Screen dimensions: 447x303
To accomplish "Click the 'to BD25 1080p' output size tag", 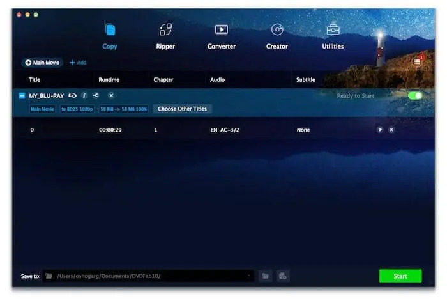I will coord(77,109).
